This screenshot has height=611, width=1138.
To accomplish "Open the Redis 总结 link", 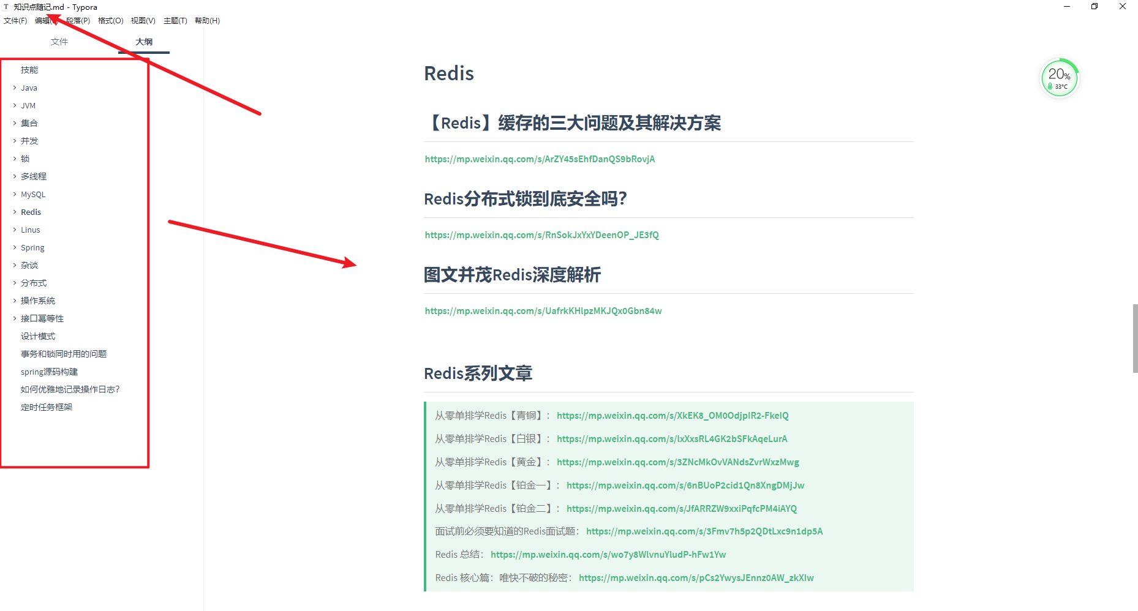I will pos(608,555).
